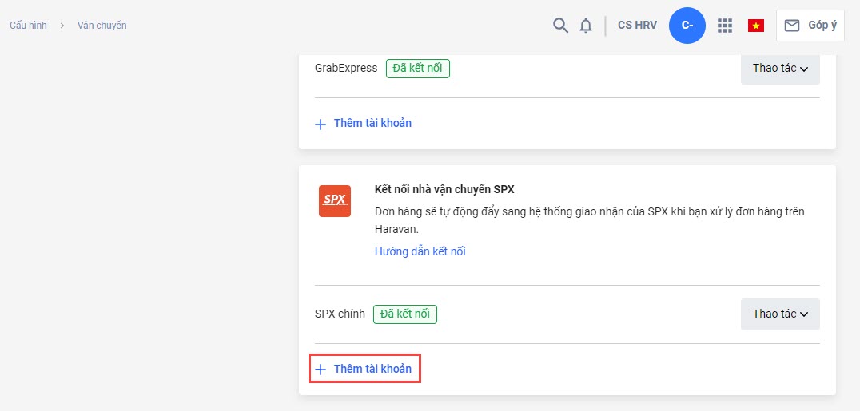Open the "Hướng dẫn kết nối" link
This screenshot has width=860, height=411.
tap(420, 251)
